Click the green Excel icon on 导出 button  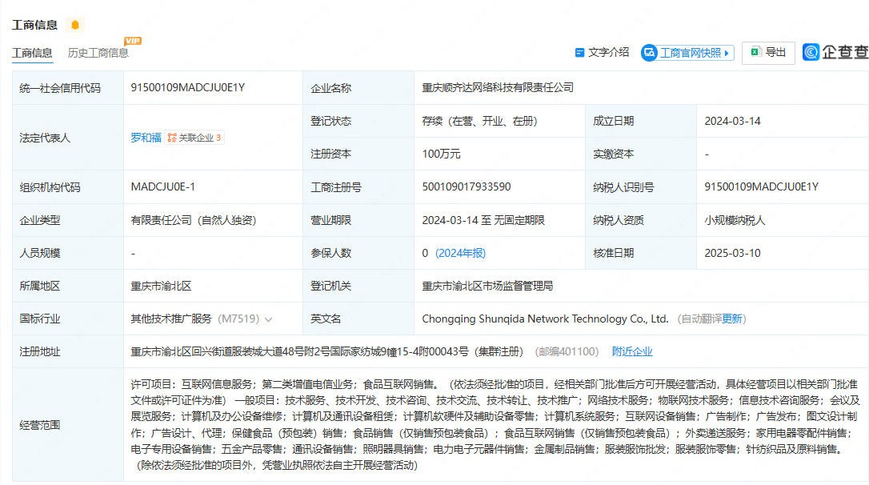pyautogui.click(x=755, y=53)
